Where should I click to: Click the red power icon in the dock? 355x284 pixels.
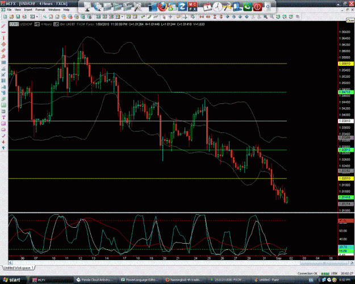pyautogui.click(x=258, y=7)
